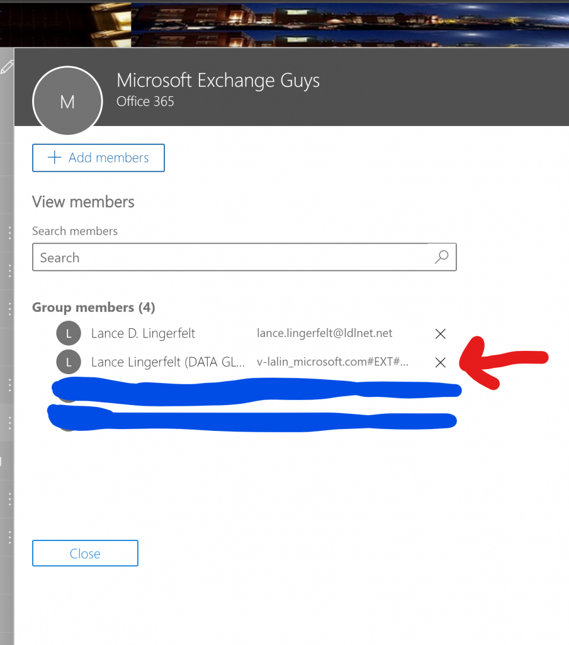Screen dimensions: 569x645
Task: Click the avatar beside Lance Lingerfelt (DATA GL...
Action: pos(69,362)
